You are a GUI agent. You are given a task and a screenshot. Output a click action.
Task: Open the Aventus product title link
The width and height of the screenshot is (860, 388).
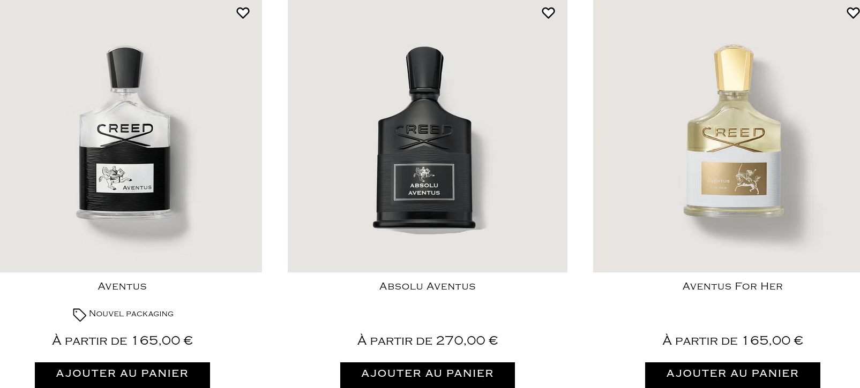click(x=122, y=286)
